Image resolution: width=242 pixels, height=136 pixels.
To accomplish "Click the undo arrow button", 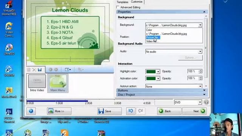I will [130, 111].
